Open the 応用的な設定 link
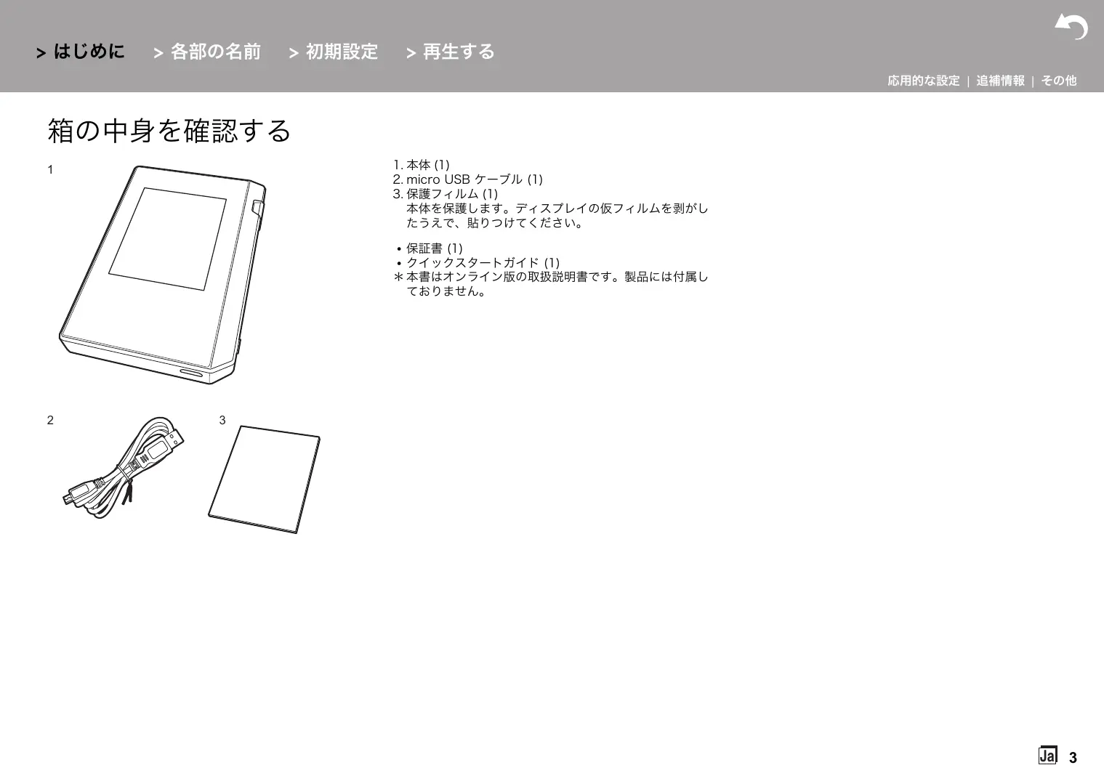This screenshot has height=781, width=1104. 923,81
